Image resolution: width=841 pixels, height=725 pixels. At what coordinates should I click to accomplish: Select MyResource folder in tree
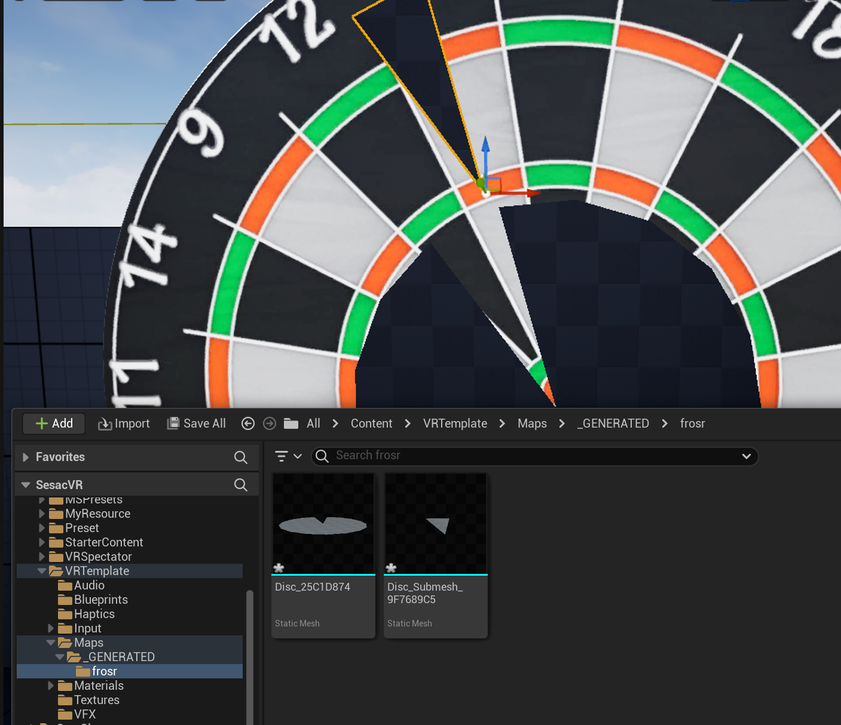[97, 514]
